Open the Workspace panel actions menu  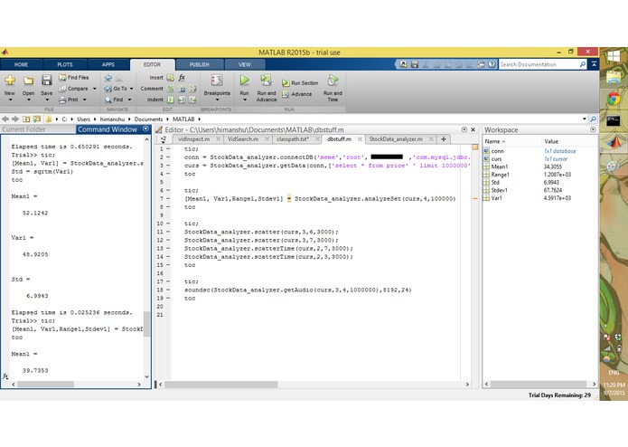tap(593, 130)
